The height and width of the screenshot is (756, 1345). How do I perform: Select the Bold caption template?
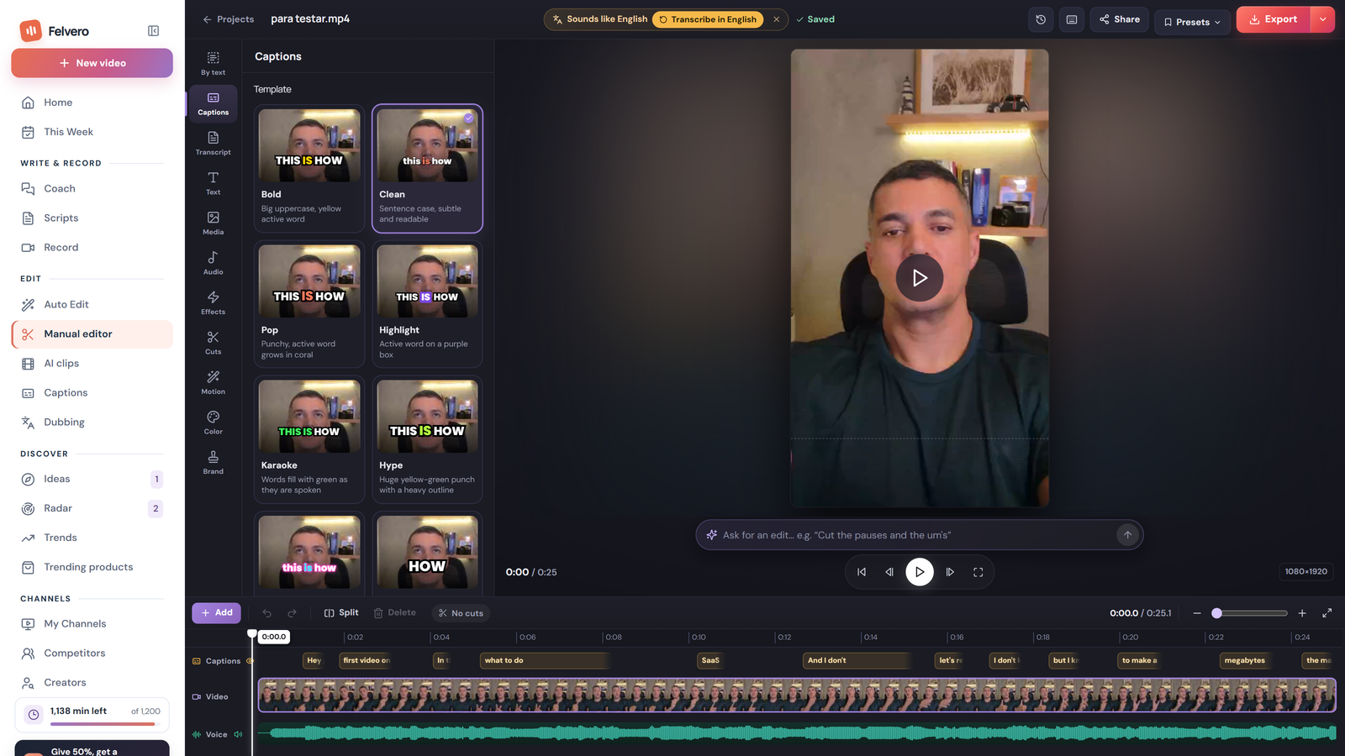coord(309,168)
